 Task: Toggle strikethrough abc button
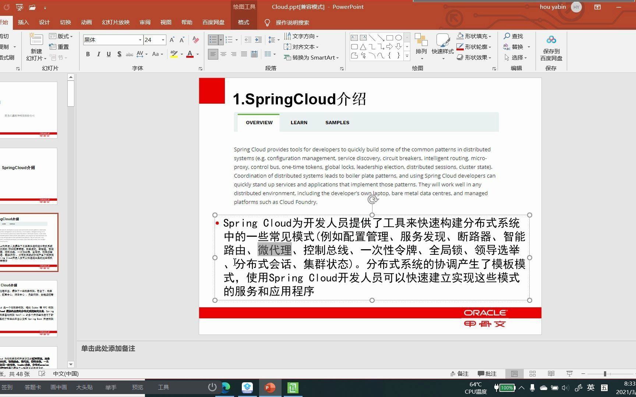(x=130, y=54)
